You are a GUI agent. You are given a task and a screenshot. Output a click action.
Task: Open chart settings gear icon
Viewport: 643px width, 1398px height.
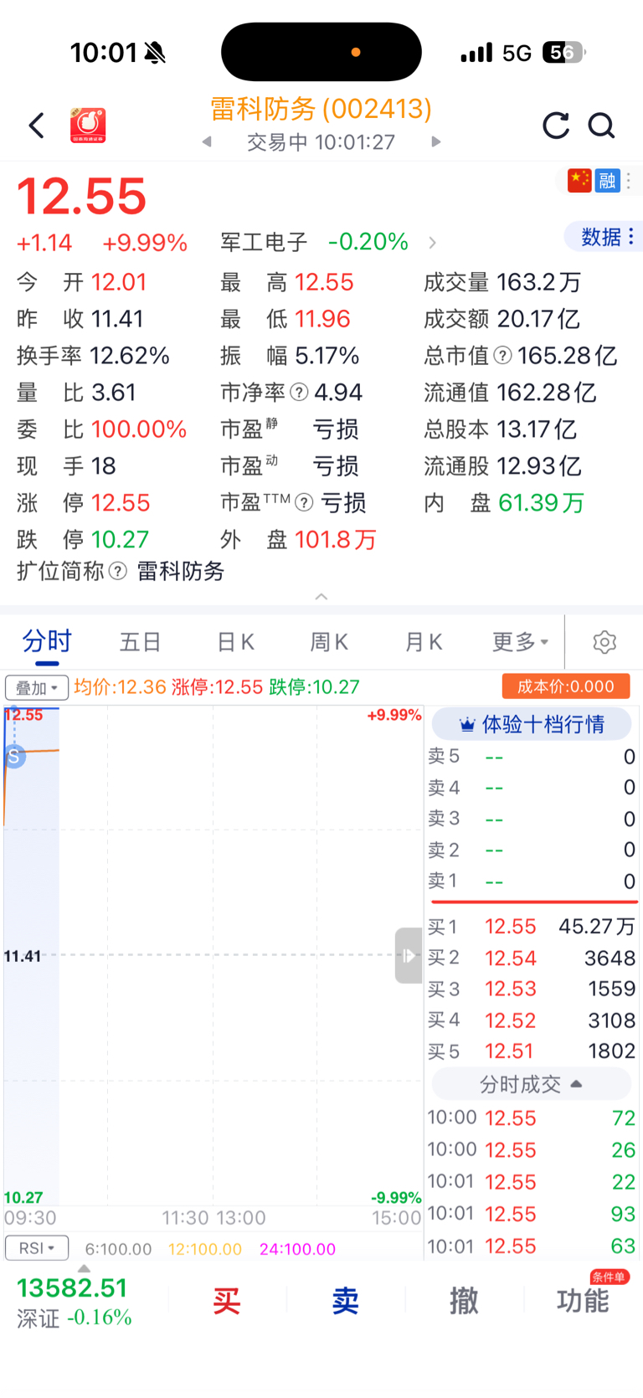tap(604, 642)
